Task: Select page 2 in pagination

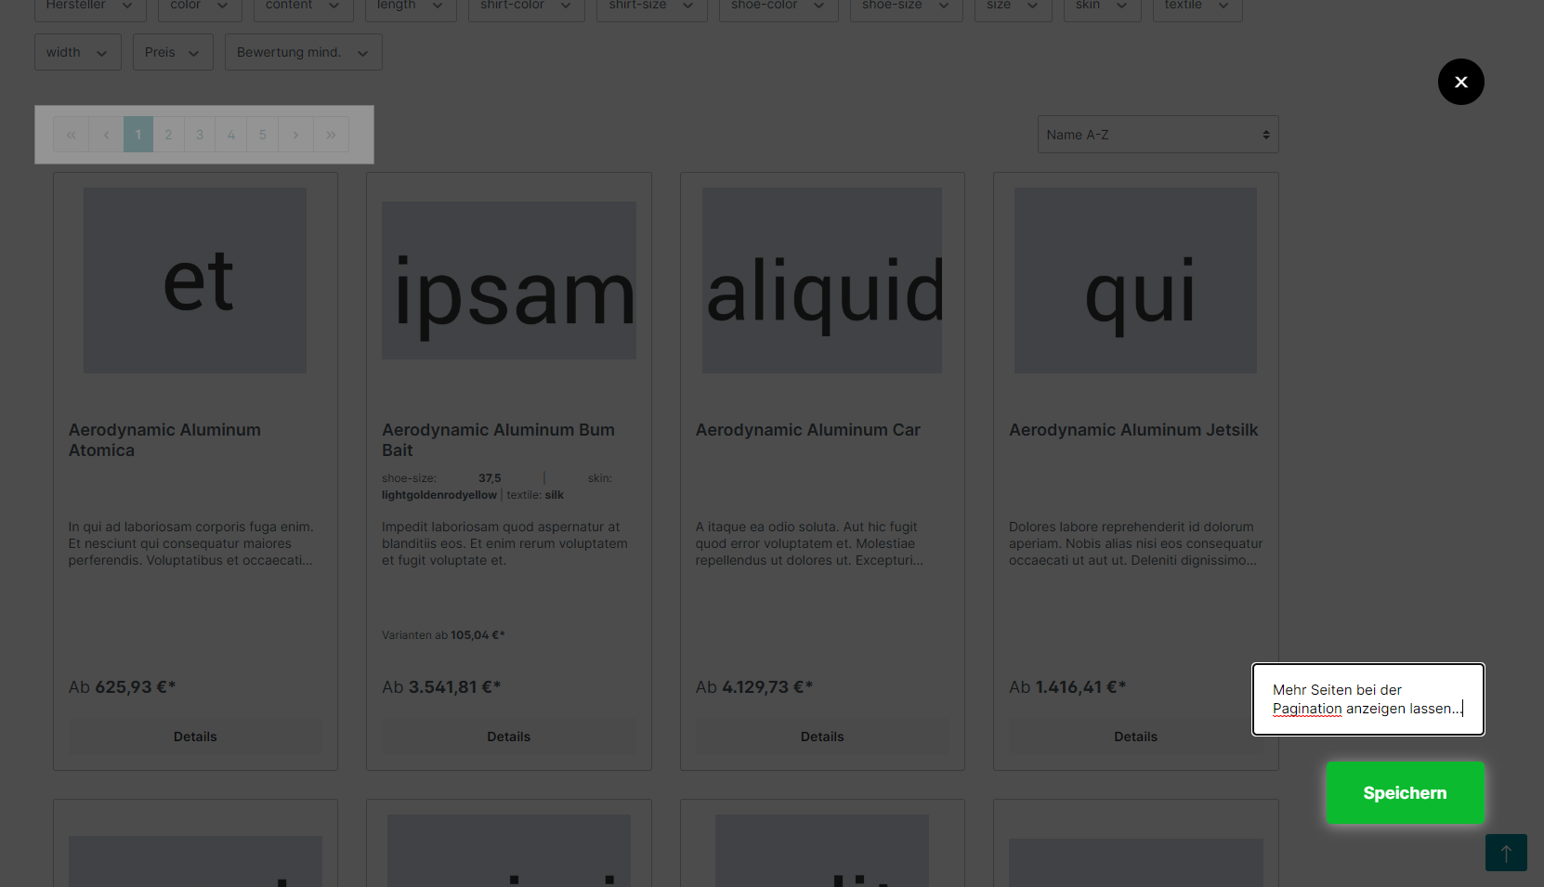Action: pos(168,135)
